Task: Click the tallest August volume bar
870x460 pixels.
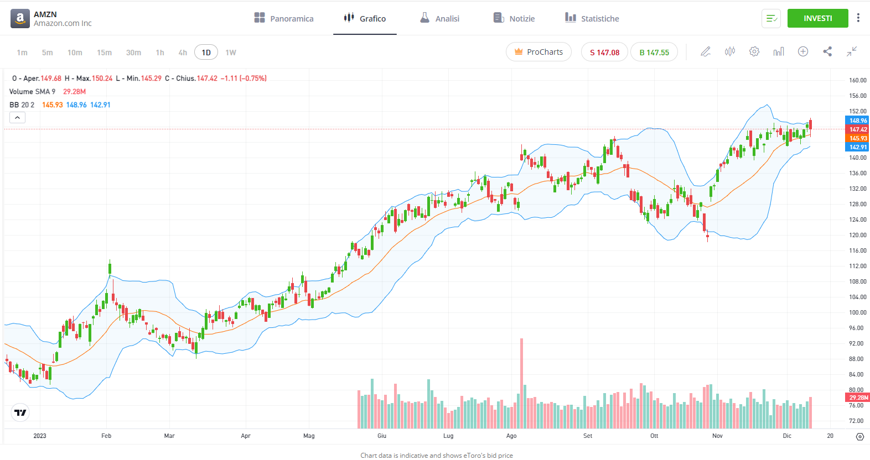Action: click(521, 384)
